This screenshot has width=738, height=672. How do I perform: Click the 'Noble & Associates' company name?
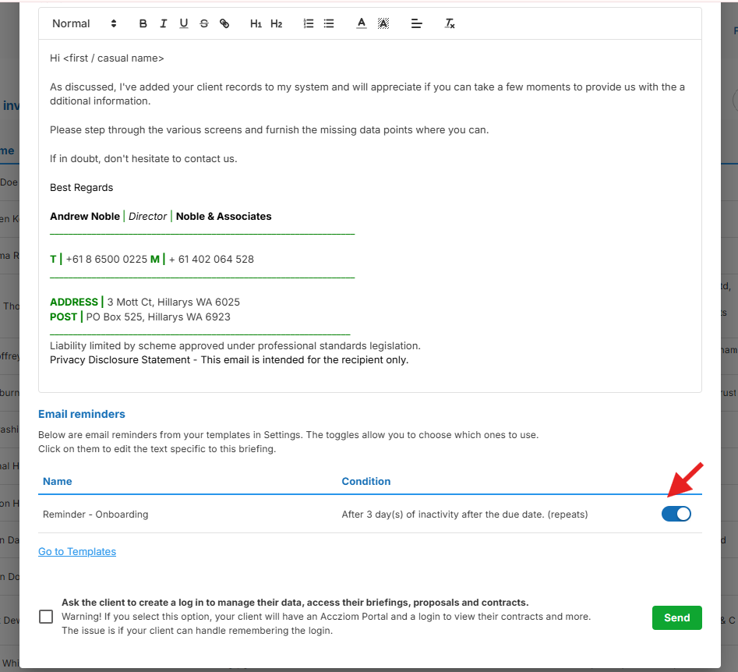coord(224,216)
